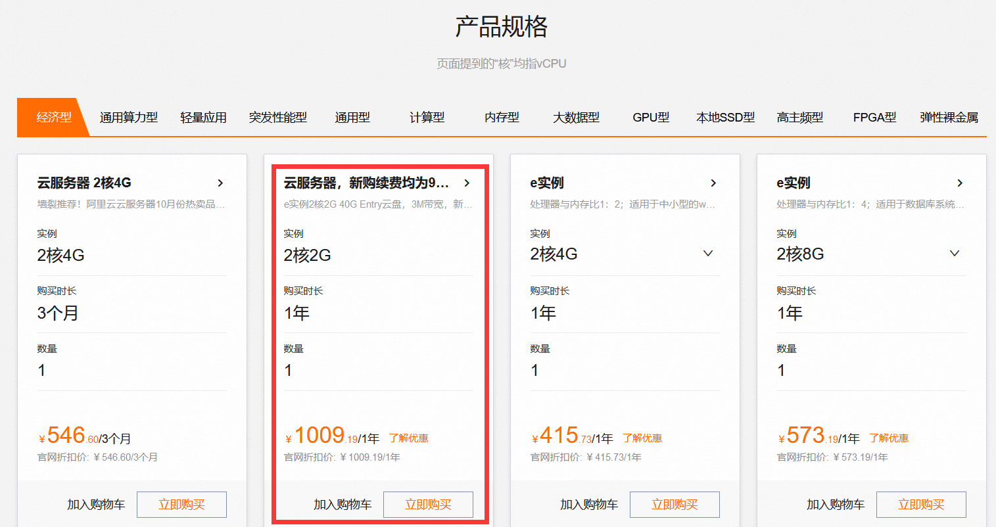Viewport: 996px width, 527px height.
Task: Open the 轻量应用 tab
Action: tap(204, 118)
